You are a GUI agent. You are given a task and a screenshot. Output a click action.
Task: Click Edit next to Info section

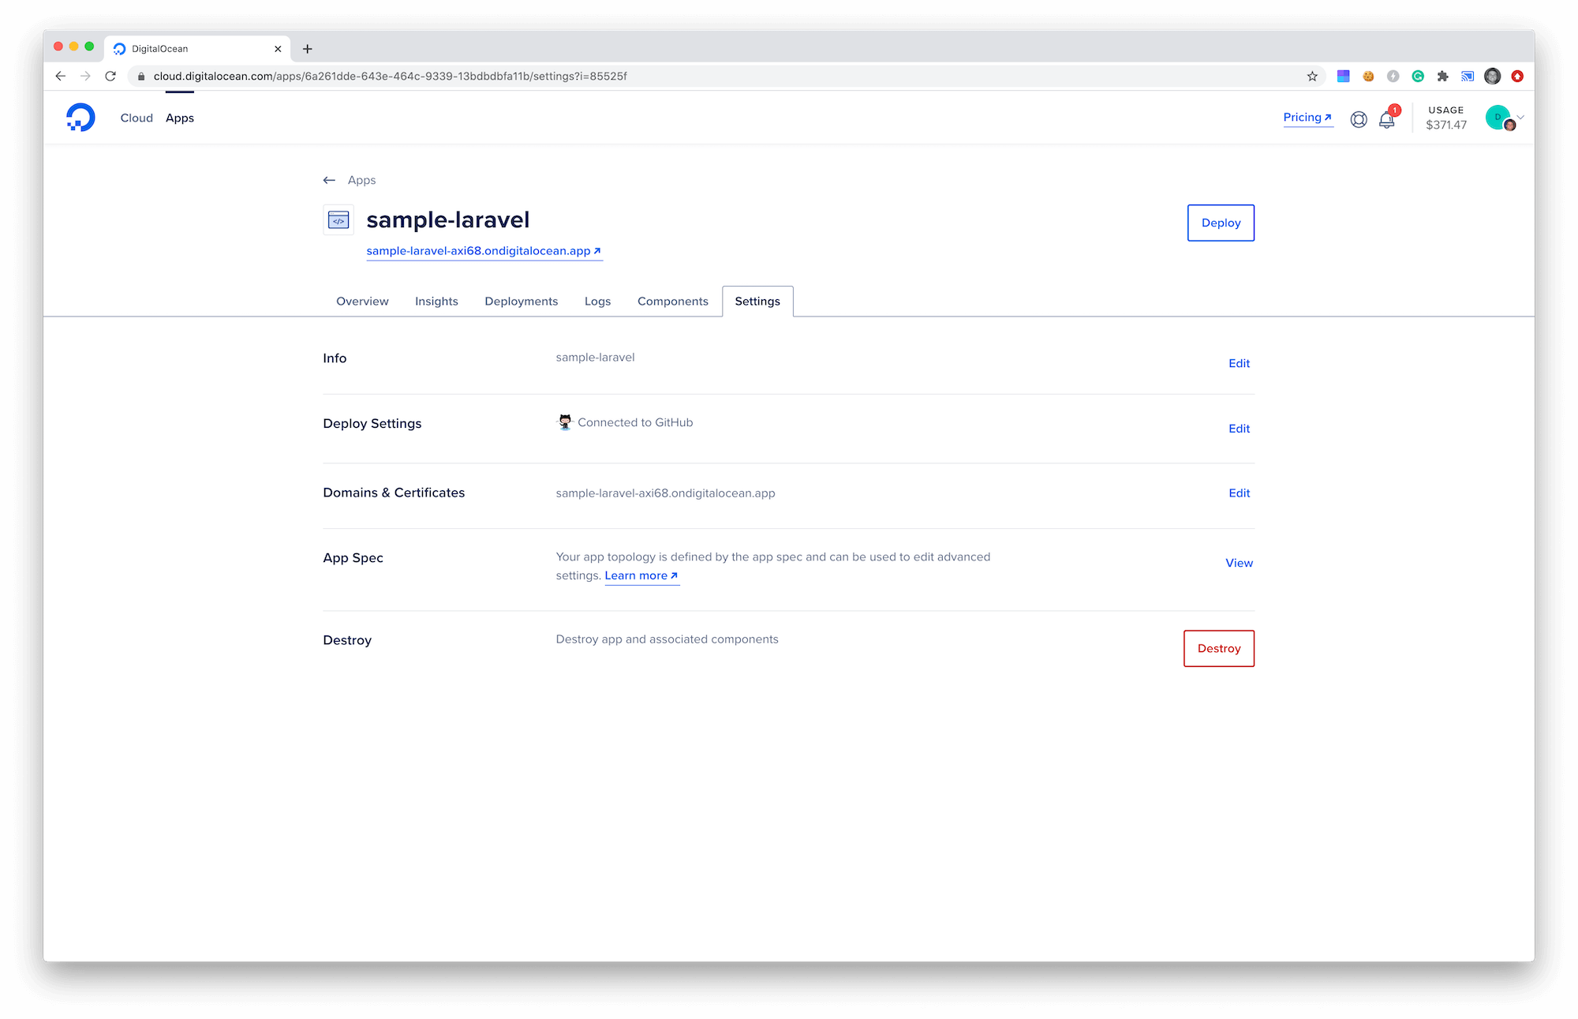(1239, 363)
